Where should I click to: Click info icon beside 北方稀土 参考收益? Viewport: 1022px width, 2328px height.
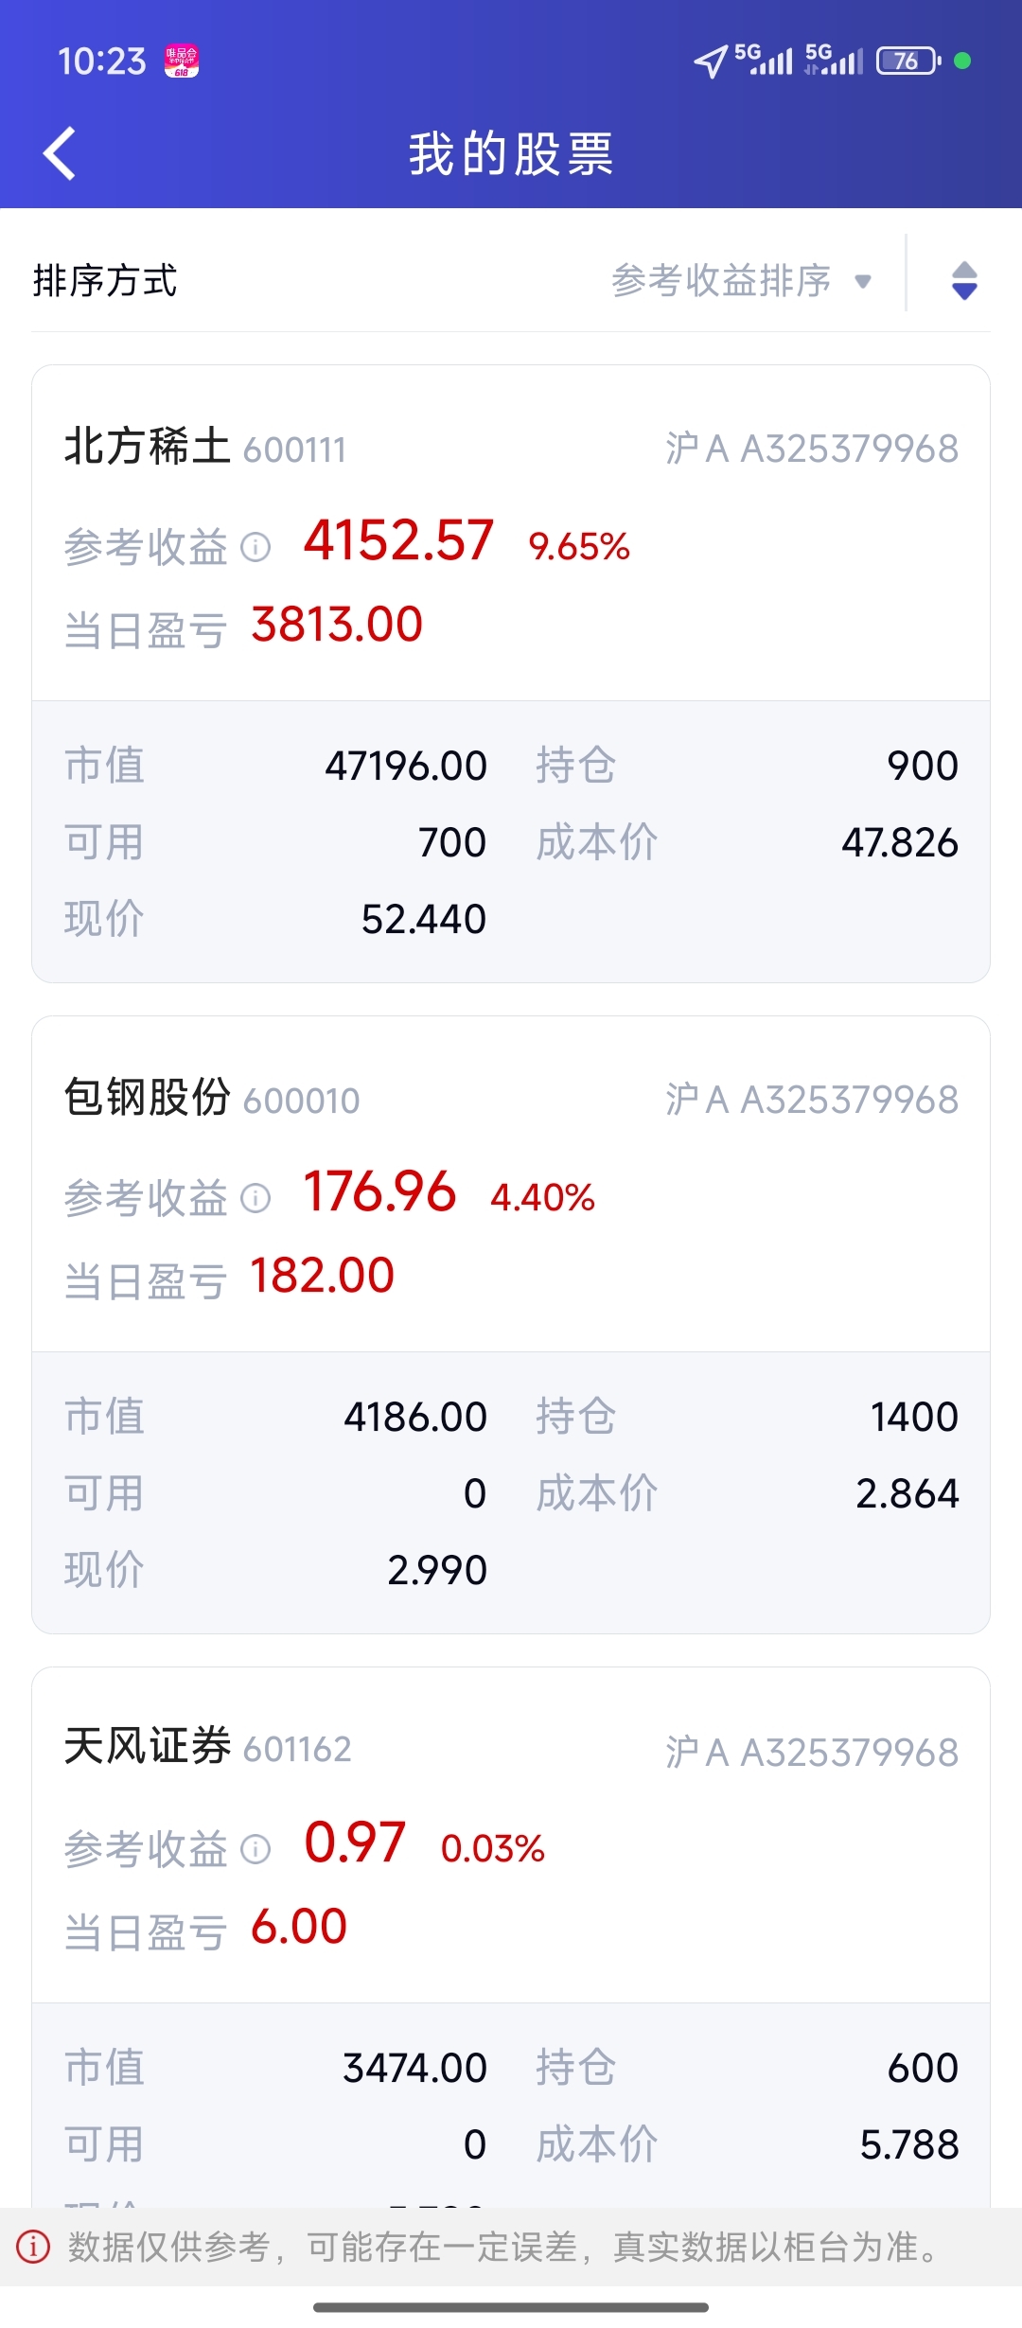(x=255, y=547)
